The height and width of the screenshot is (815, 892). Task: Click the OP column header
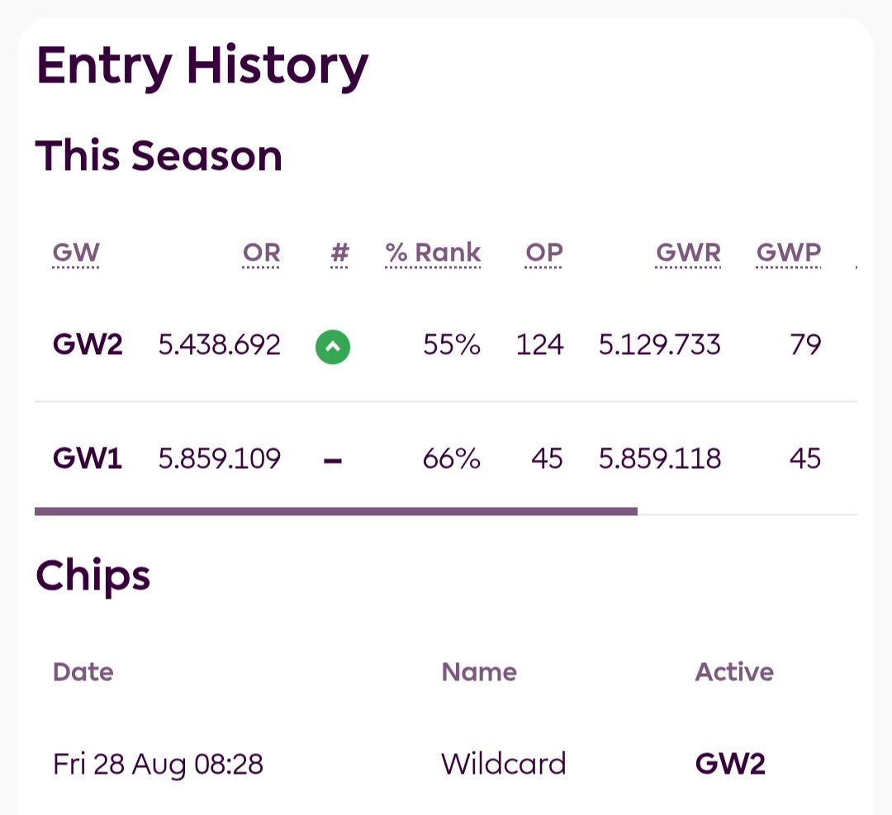[x=543, y=253]
